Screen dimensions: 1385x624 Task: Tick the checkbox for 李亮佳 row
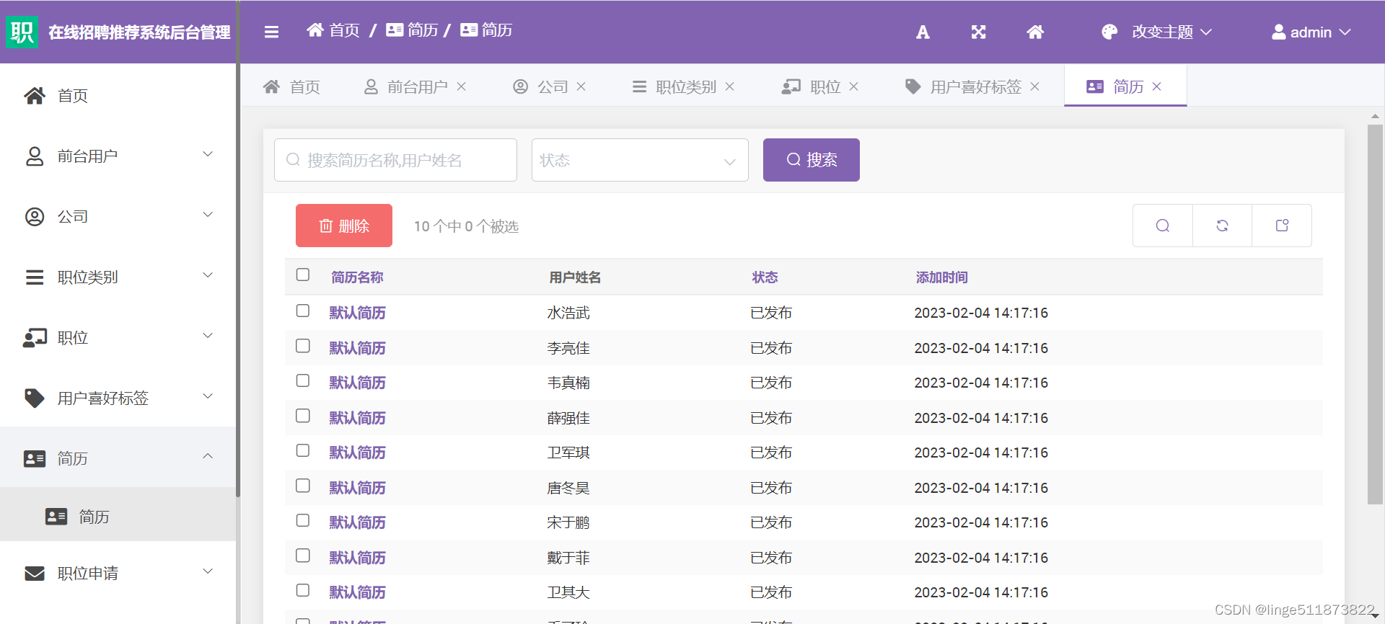303,346
